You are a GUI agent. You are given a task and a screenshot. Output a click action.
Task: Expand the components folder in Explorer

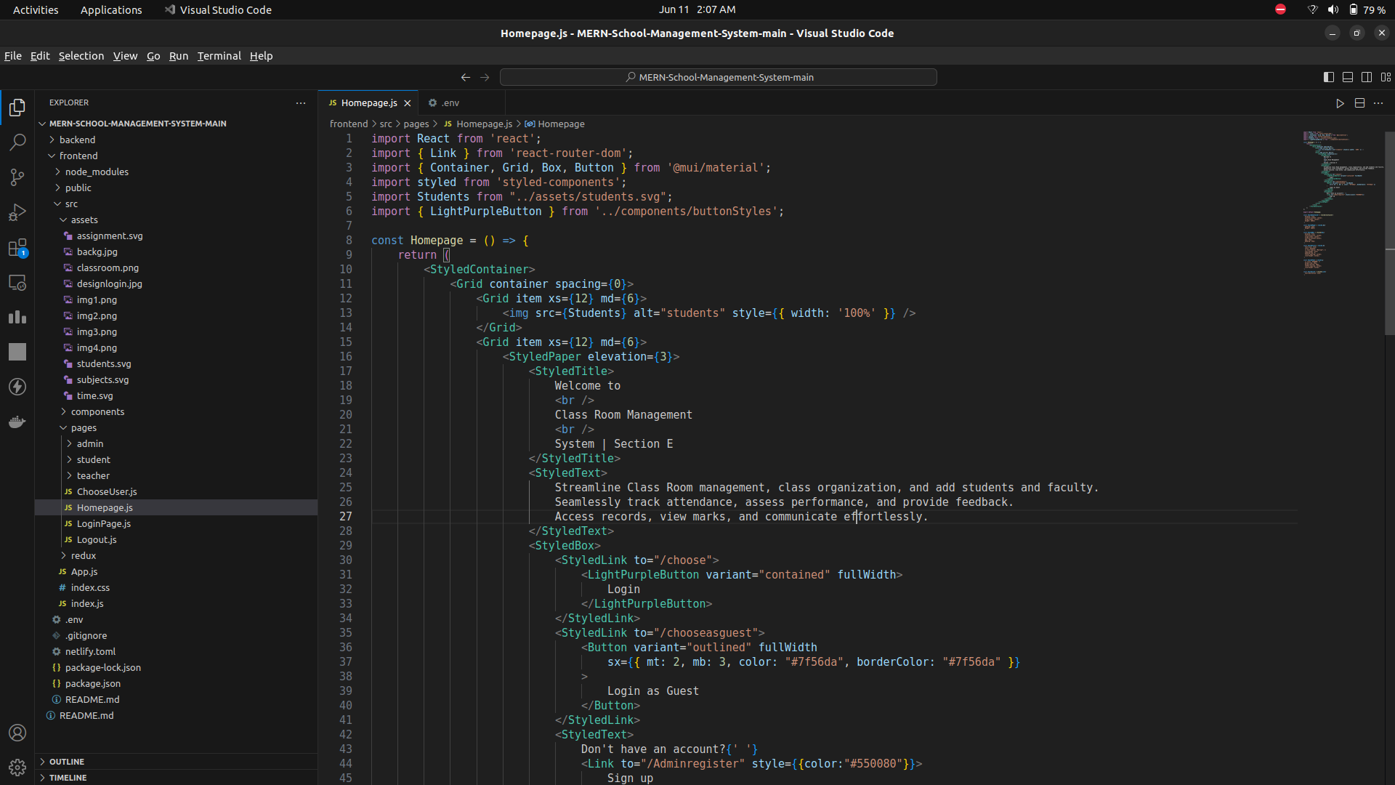coord(98,411)
